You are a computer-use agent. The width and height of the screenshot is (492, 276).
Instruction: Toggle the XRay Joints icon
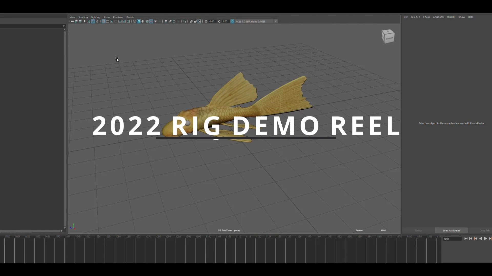[199, 21]
